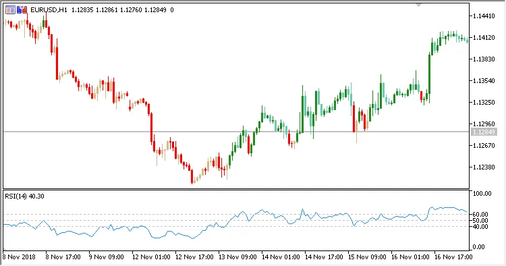Click the 1.13830 price scale label
The height and width of the screenshot is (266, 506).
(x=484, y=59)
